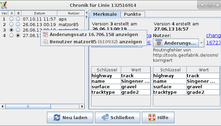This screenshot has width=221, height=126.
Task: Select version 1 radio in column A
Action: [11, 19]
